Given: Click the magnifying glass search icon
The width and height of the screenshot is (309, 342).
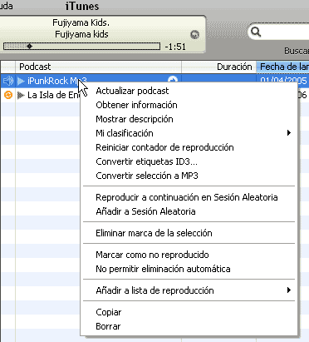Looking at the screenshot, I should click(256, 32).
